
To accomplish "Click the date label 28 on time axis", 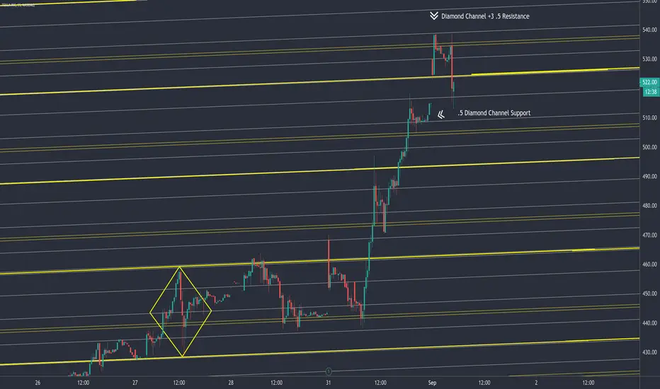I will coord(231,383).
